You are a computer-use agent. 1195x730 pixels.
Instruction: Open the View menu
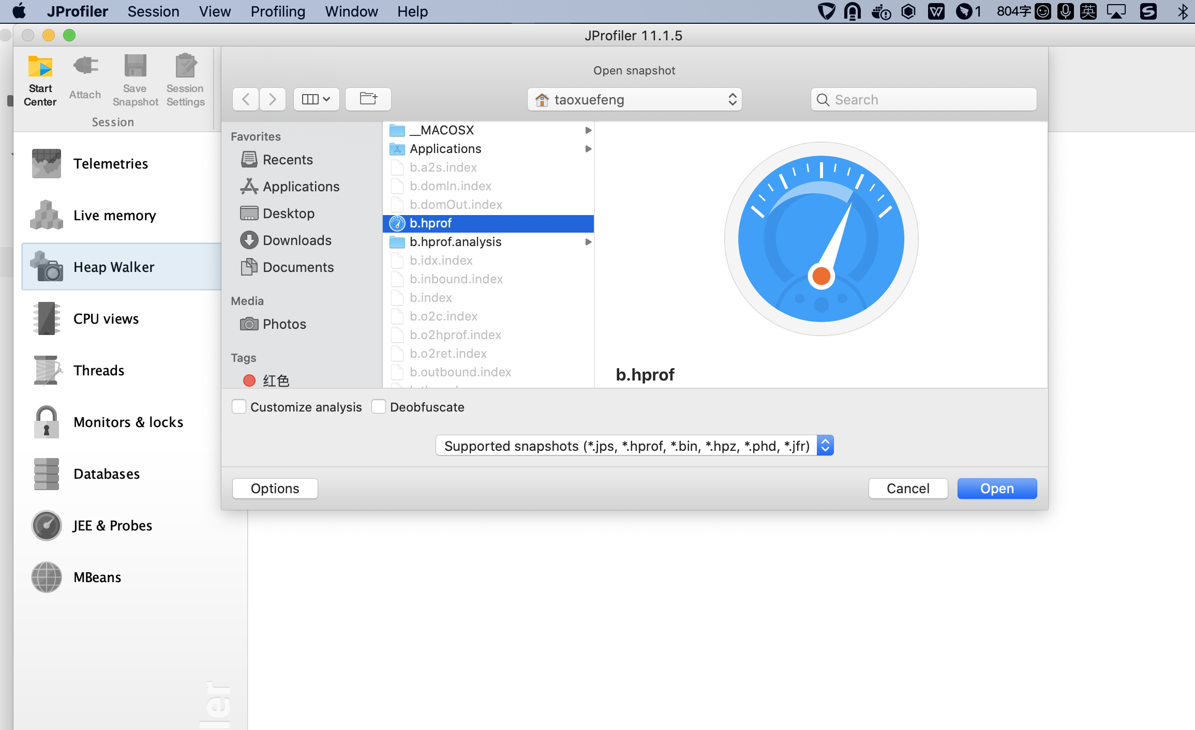click(x=215, y=11)
